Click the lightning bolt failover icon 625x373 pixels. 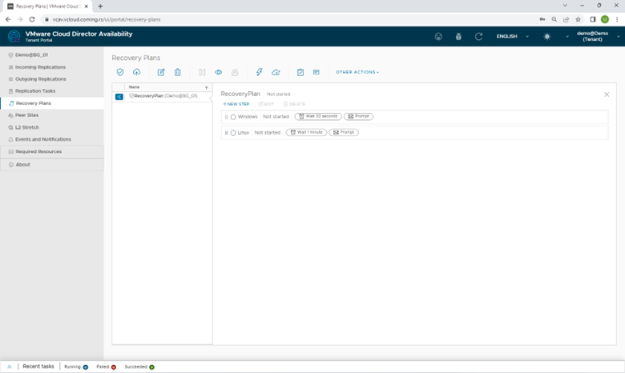259,72
